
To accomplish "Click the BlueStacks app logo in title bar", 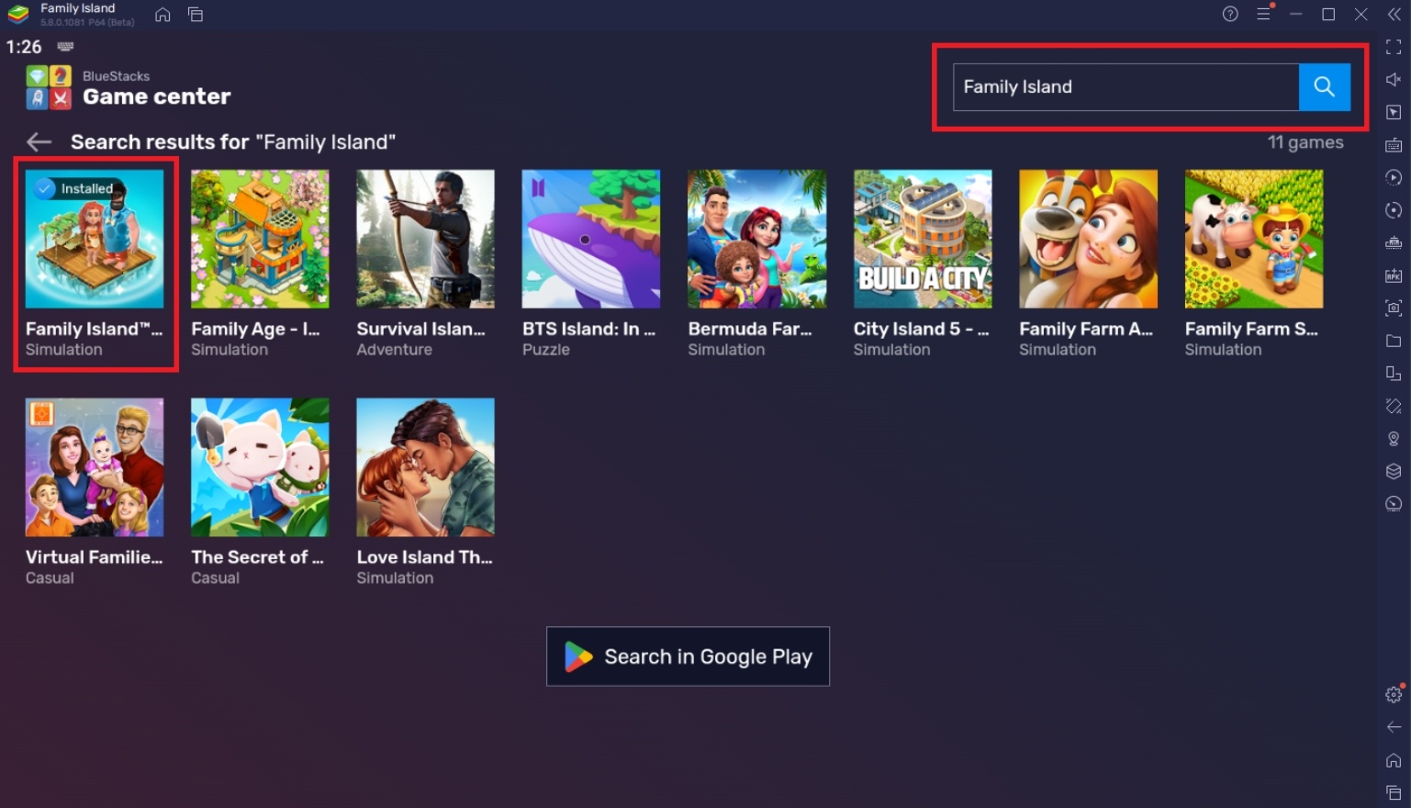I will (x=18, y=15).
